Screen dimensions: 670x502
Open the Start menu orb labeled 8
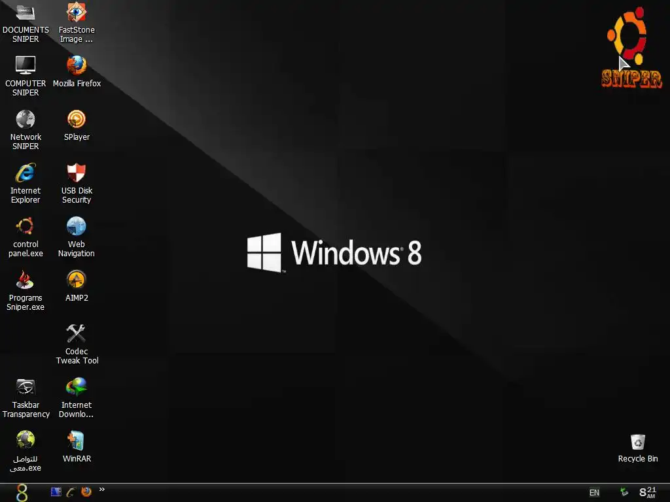point(22,493)
